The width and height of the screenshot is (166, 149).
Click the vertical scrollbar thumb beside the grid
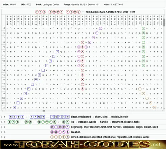[x=164, y=22]
